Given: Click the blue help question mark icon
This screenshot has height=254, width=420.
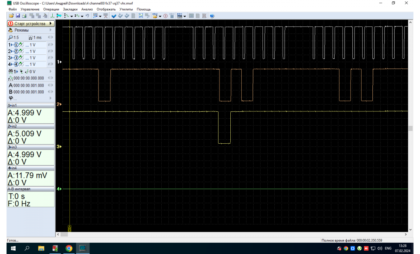Looking at the screenshot, I should coord(212,16).
